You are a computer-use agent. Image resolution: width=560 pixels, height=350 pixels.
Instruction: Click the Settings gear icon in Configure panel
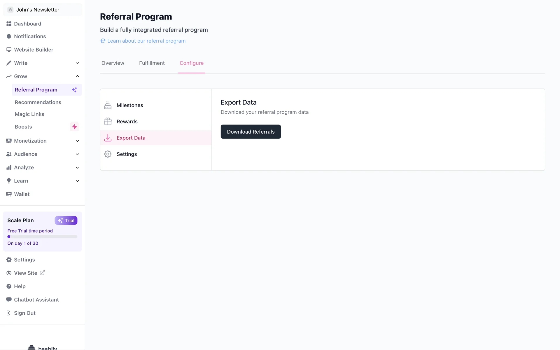[108, 154]
